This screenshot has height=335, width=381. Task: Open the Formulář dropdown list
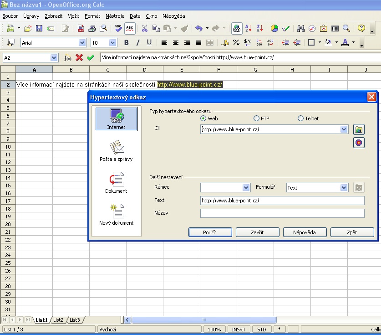click(x=344, y=188)
